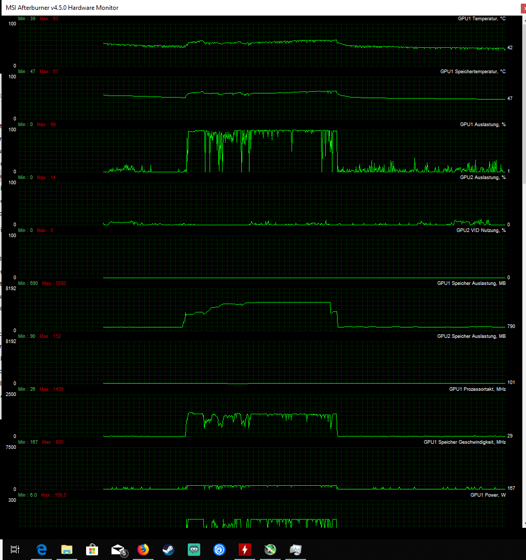Open the red lightning bolt taskbar app
This screenshot has width=526, height=560.
(x=245, y=549)
